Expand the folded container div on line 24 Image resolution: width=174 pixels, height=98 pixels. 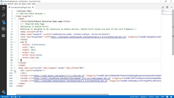tap(15, 71)
